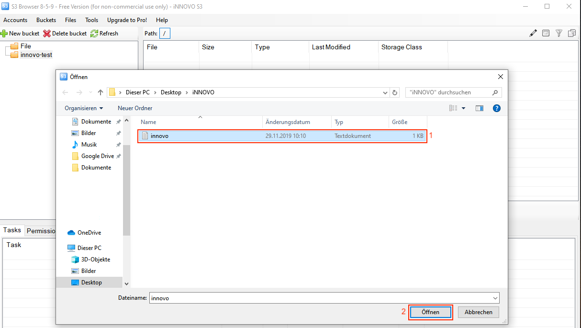Open the Tools menu
This screenshot has height=328, width=581.
tap(91, 20)
